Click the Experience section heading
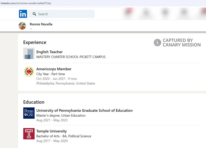 pos(35,42)
